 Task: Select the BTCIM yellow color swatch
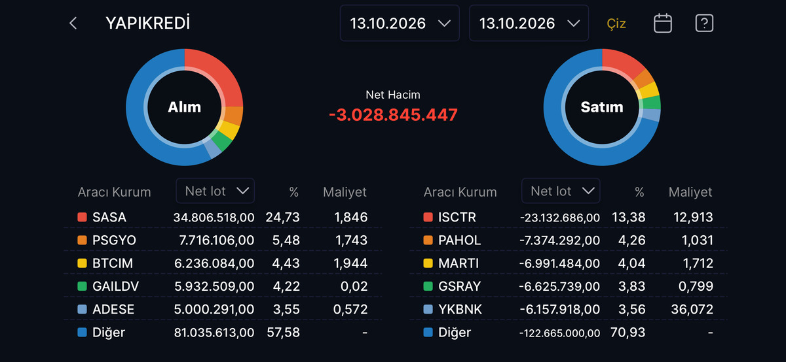[82, 263]
